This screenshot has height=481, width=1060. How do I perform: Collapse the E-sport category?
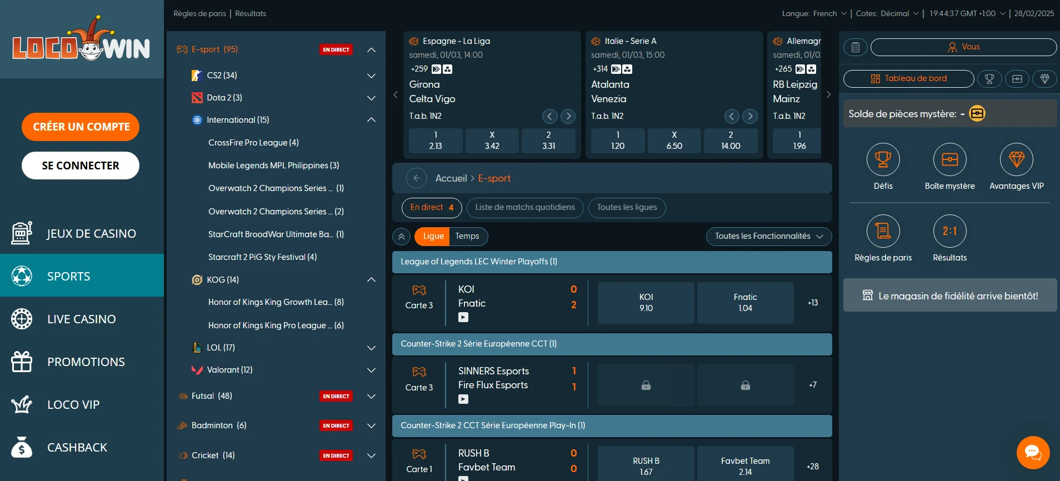[372, 50]
